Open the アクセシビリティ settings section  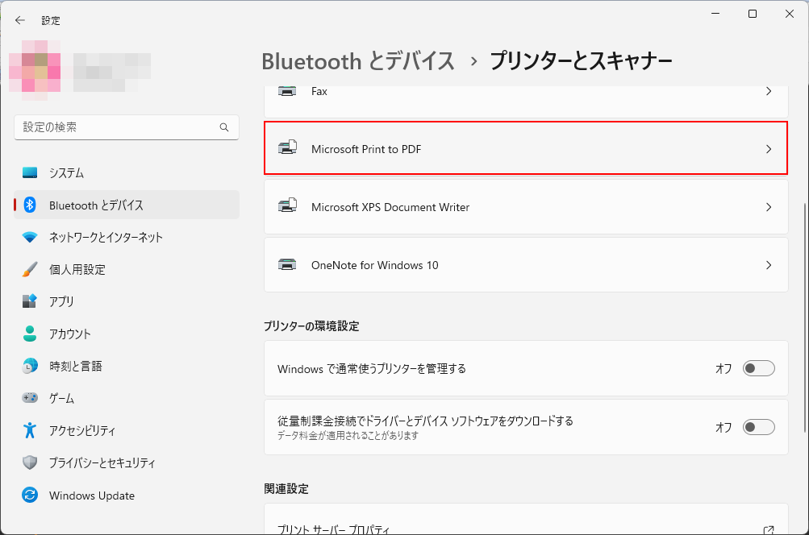82,431
